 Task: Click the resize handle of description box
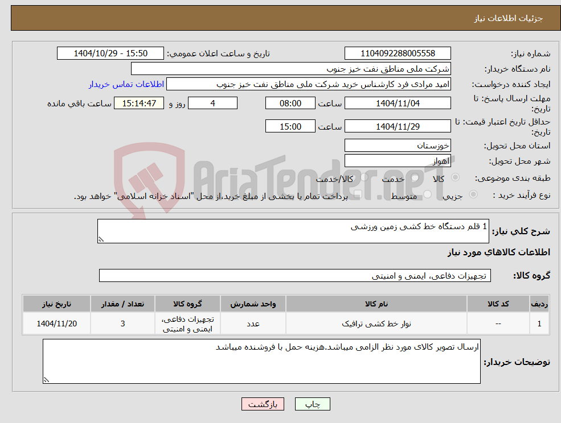coord(101,240)
